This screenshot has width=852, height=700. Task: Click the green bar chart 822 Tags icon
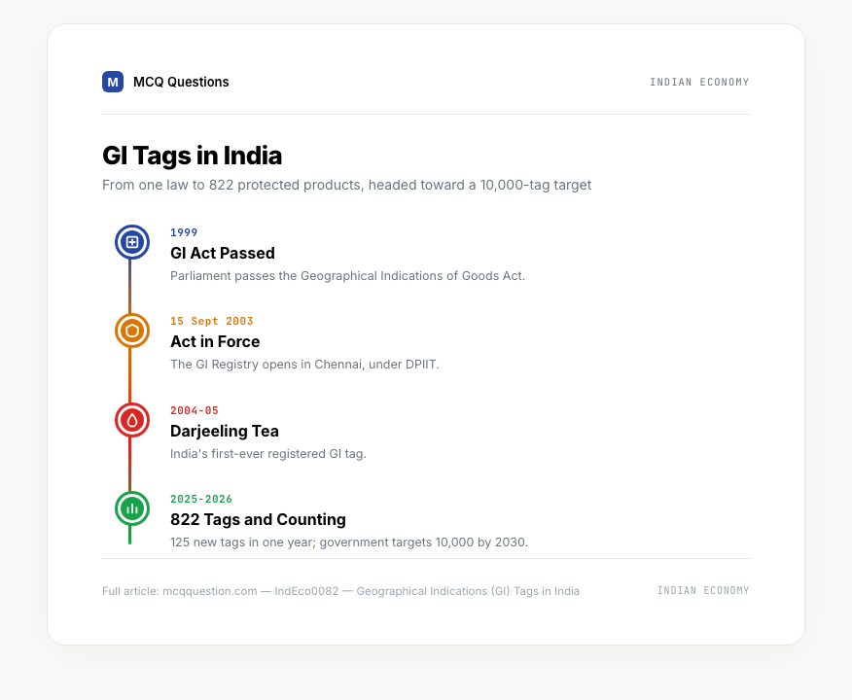[x=132, y=508]
